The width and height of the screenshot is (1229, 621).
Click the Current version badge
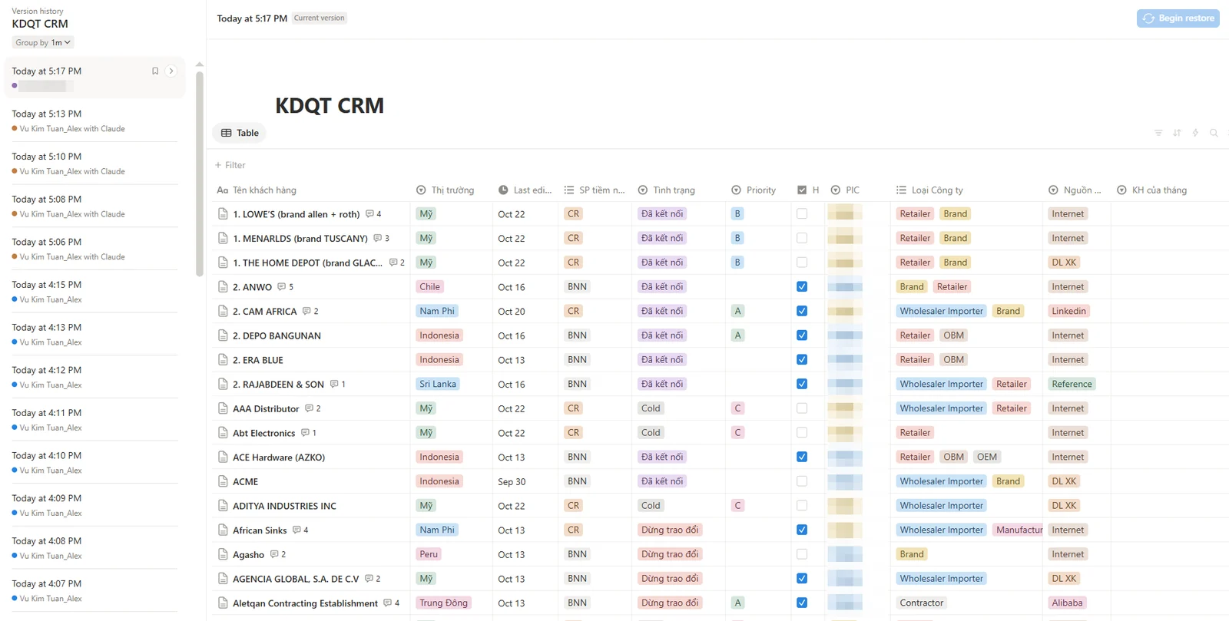click(320, 18)
